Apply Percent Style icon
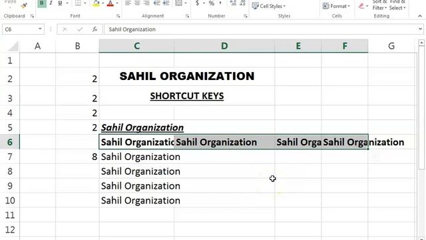This screenshot has width=426, height=240. click(212, 3)
